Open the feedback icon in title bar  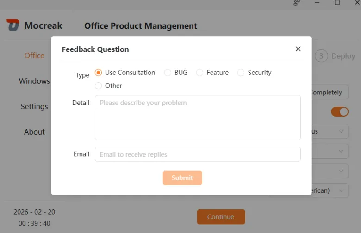pyautogui.click(x=297, y=2)
